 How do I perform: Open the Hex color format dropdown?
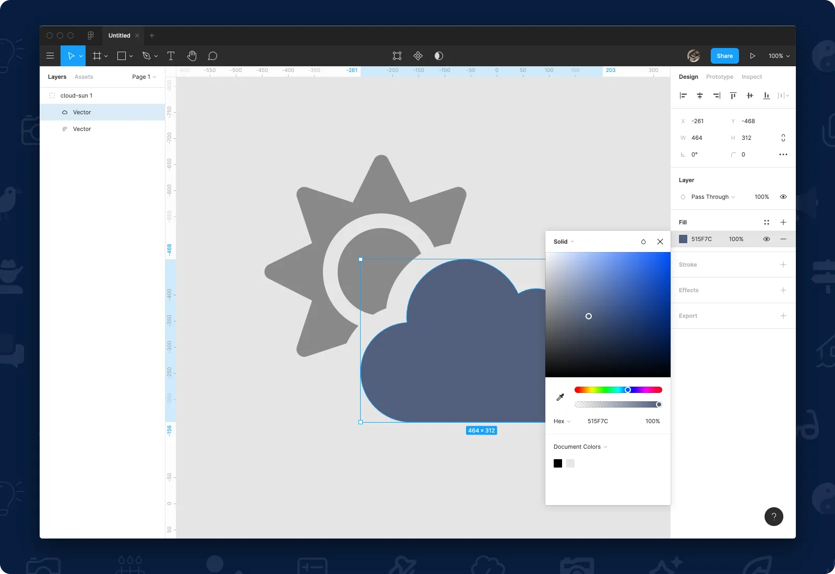pos(562,421)
